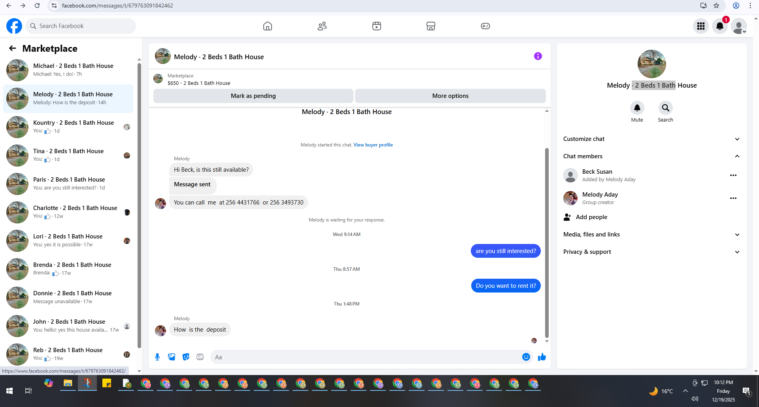Open Sticky Notes from taskbar
759x407 pixels.
point(107,383)
